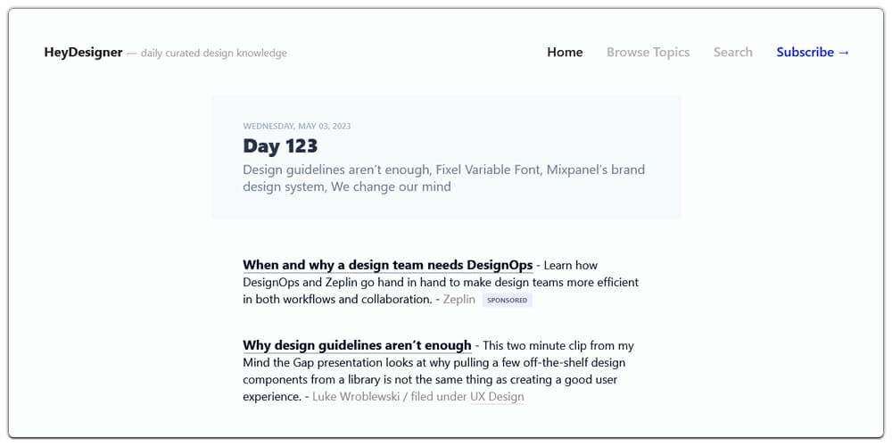
Task: Open the Browse Topics page
Action: coord(648,53)
